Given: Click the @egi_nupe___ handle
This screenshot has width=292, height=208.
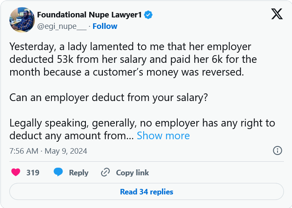Looking at the screenshot, I should 62,26.
